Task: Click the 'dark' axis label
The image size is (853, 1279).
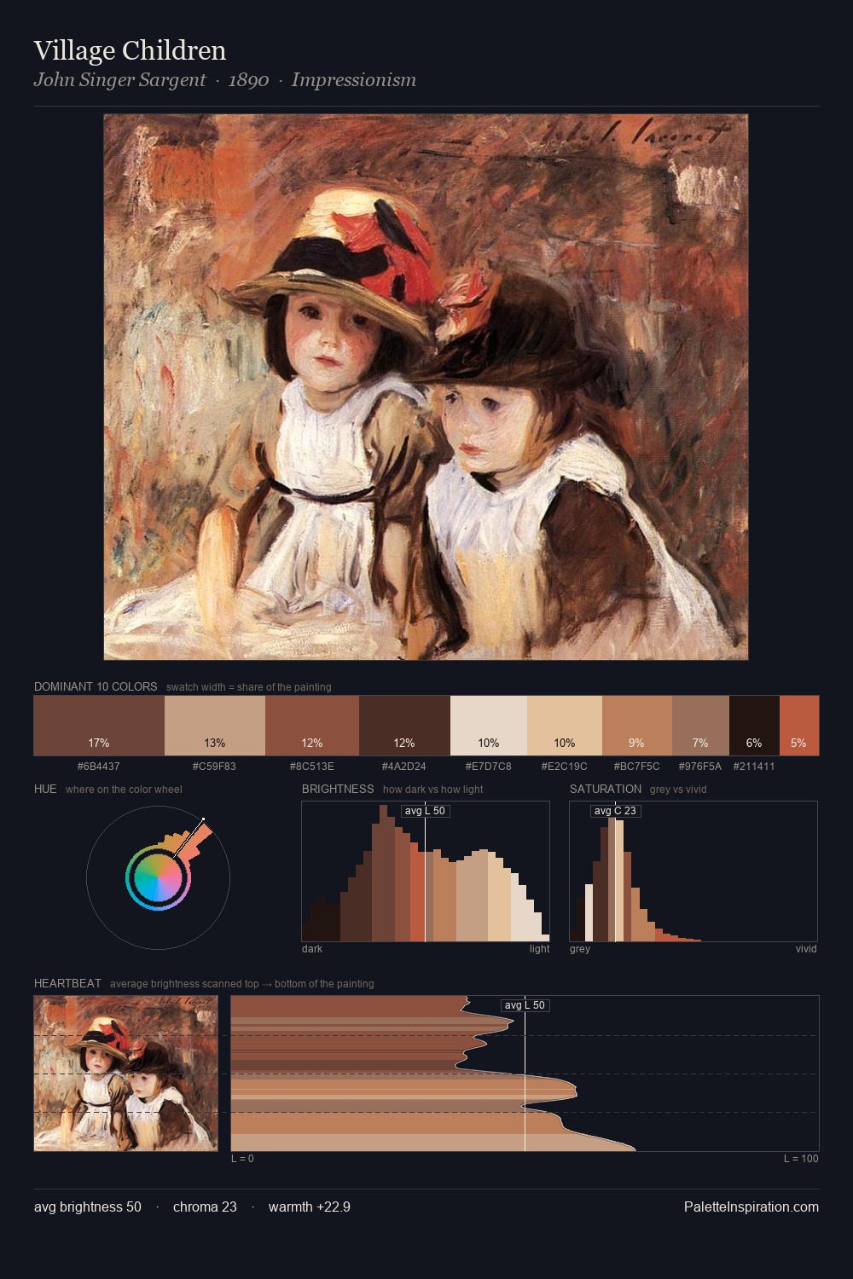Action: coord(312,949)
